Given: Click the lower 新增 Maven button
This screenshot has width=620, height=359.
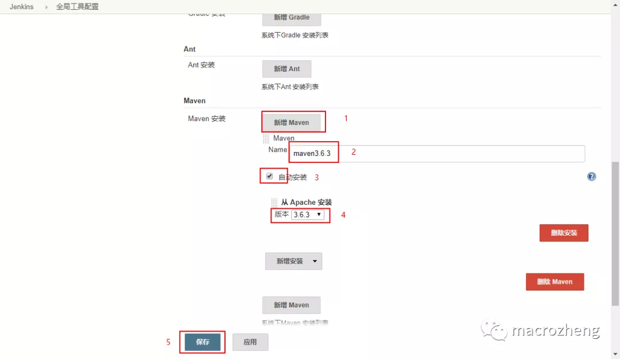Looking at the screenshot, I should [292, 305].
